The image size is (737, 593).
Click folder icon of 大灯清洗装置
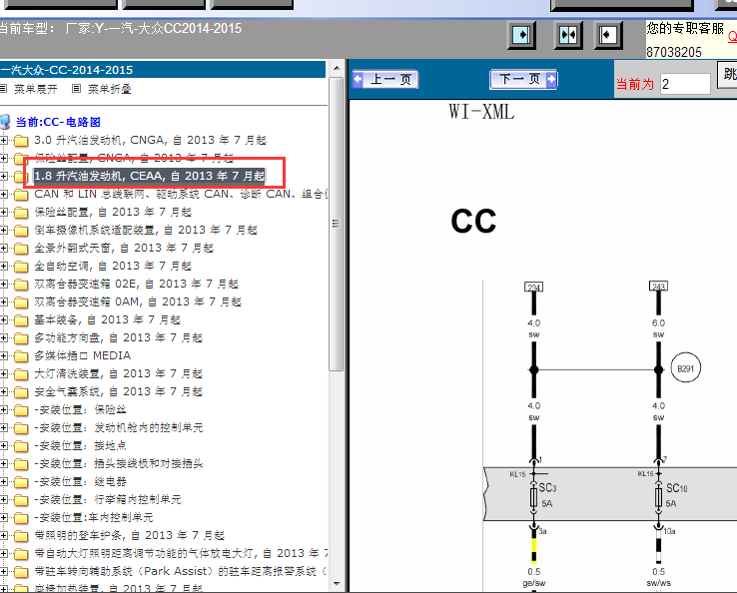tap(21, 374)
